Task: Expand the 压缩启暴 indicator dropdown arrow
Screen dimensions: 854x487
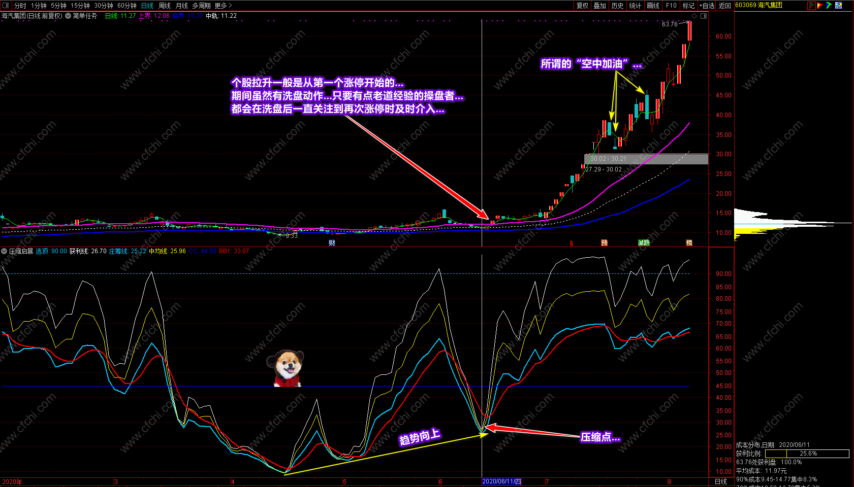Action: [4, 251]
